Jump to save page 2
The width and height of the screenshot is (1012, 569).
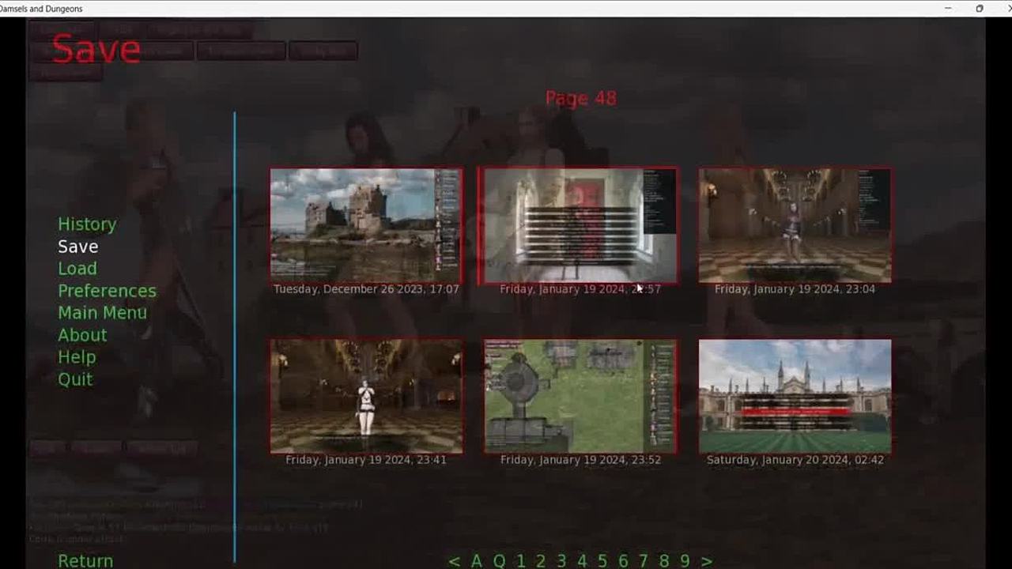[x=541, y=561]
